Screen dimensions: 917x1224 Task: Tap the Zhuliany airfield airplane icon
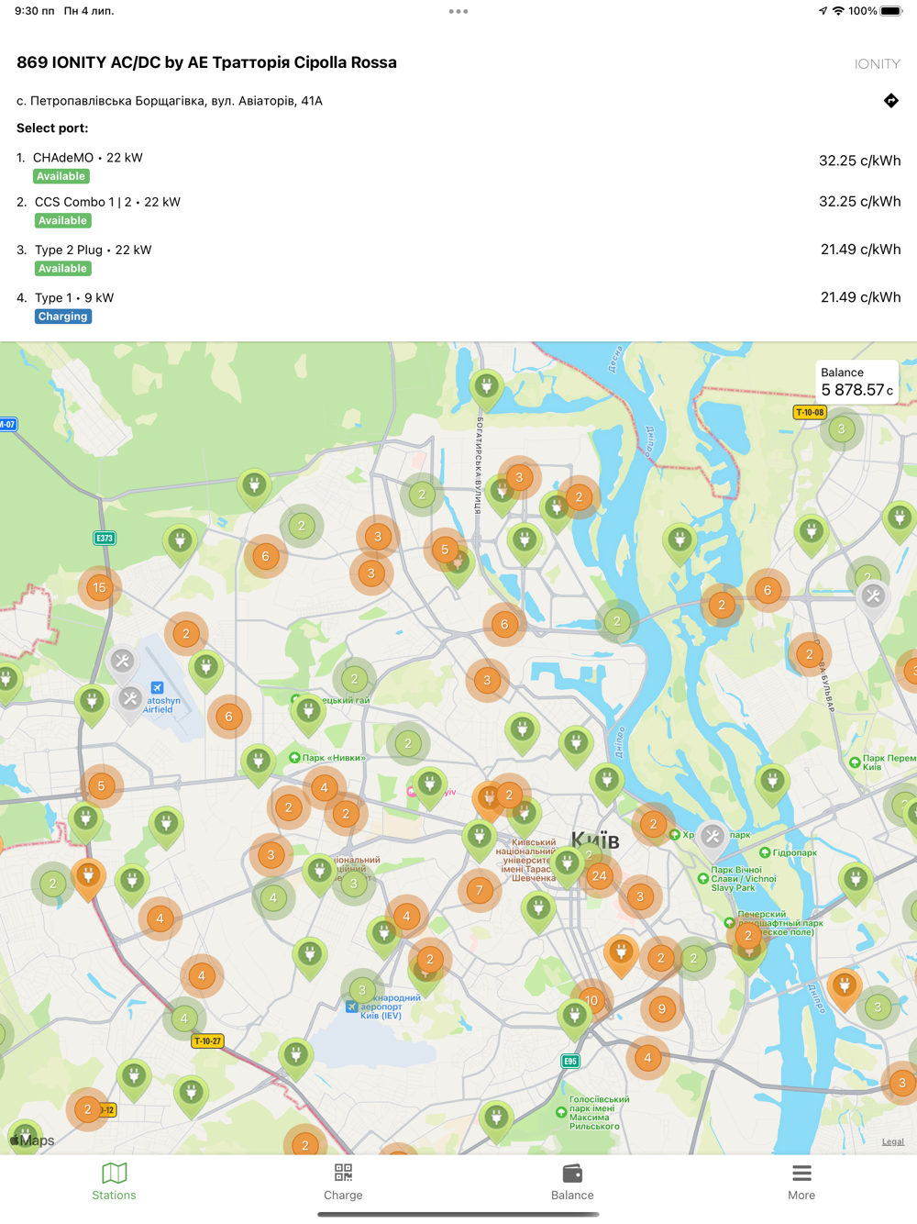[157, 687]
